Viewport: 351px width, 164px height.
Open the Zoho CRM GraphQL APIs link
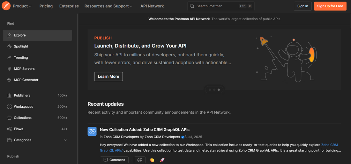(329, 145)
